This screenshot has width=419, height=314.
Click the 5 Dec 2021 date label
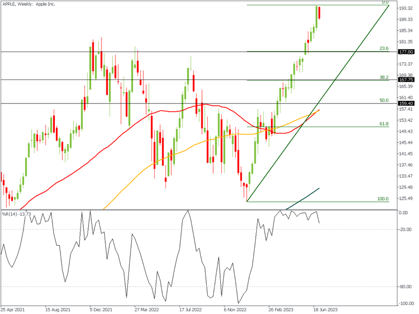tap(101, 310)
